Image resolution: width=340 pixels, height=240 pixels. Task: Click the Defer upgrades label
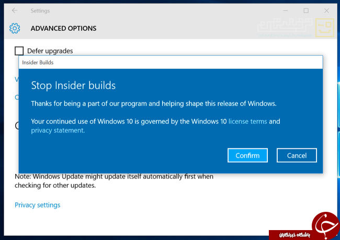50,51
